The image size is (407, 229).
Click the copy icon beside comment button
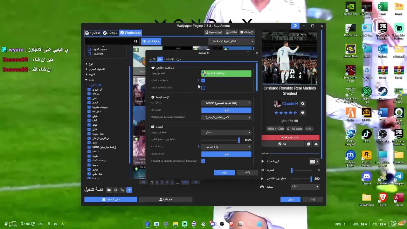[x=308, y=144]
